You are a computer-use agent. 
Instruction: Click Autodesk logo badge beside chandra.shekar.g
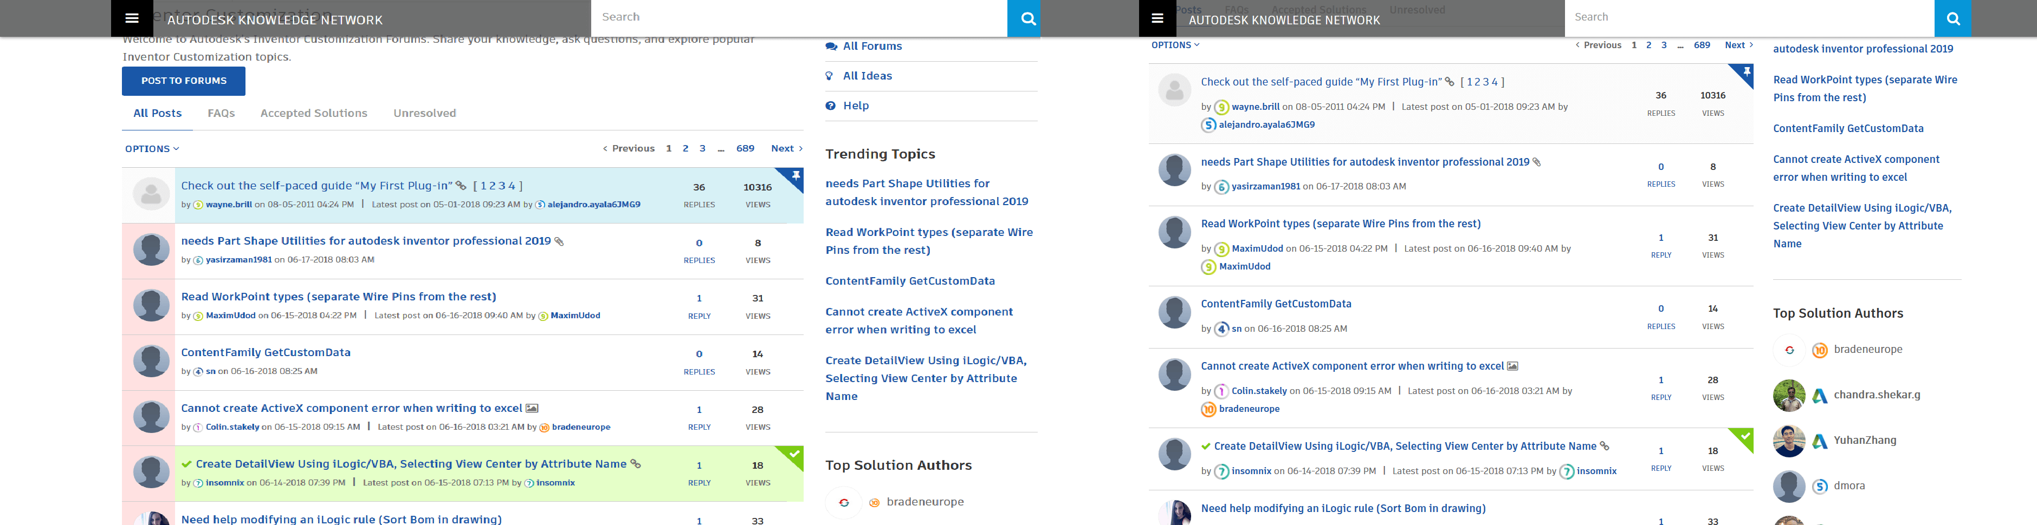point(1820,396)
